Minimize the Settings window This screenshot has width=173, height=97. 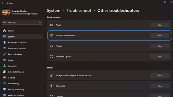(x=158, y=2)
